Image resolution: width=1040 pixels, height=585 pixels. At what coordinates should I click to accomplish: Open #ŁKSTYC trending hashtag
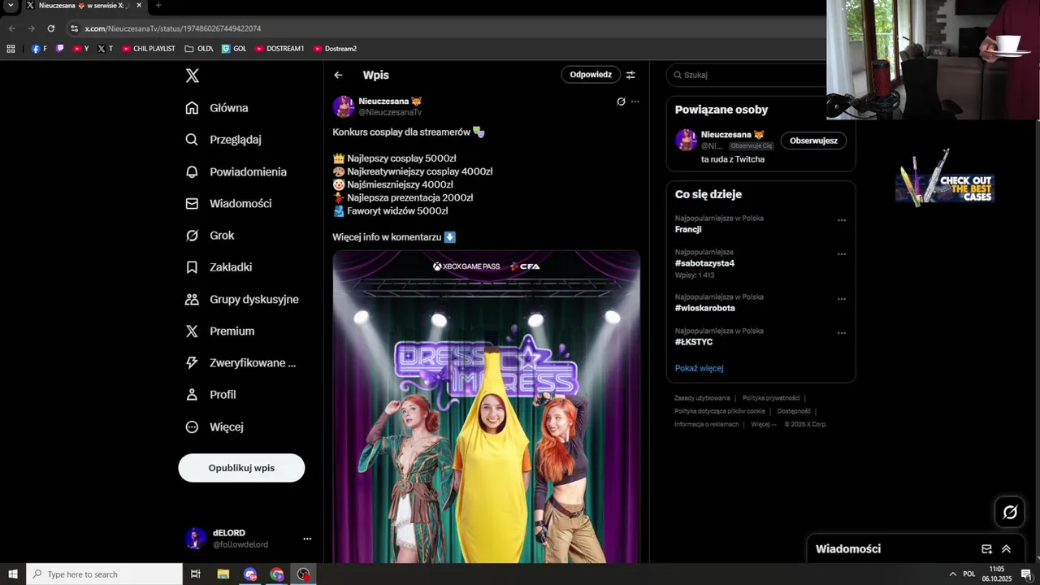[694, 342]
